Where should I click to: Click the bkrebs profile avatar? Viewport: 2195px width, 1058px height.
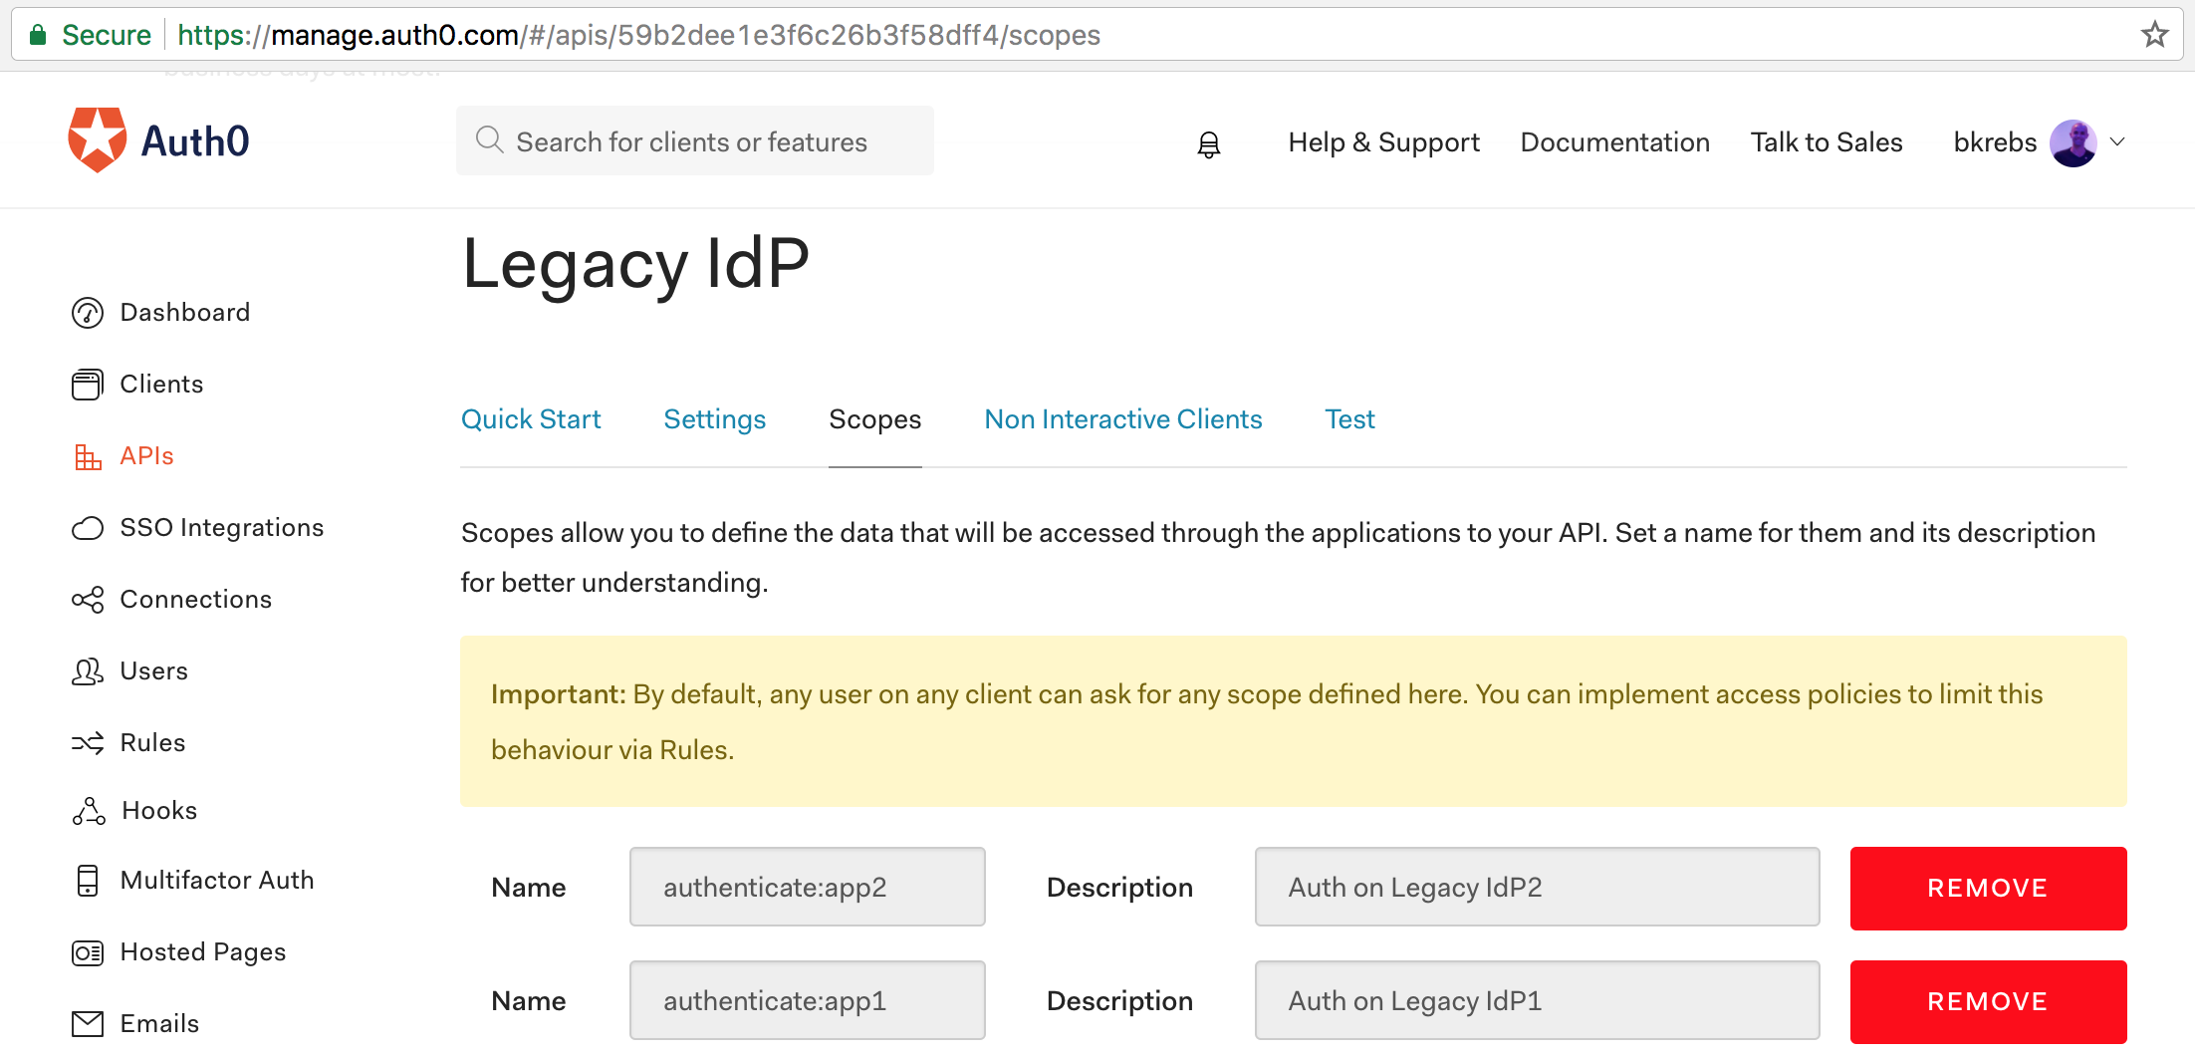(x=2073, y=143)
